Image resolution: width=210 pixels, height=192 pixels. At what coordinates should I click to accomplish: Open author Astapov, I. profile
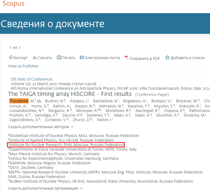[x=78, y=101]
